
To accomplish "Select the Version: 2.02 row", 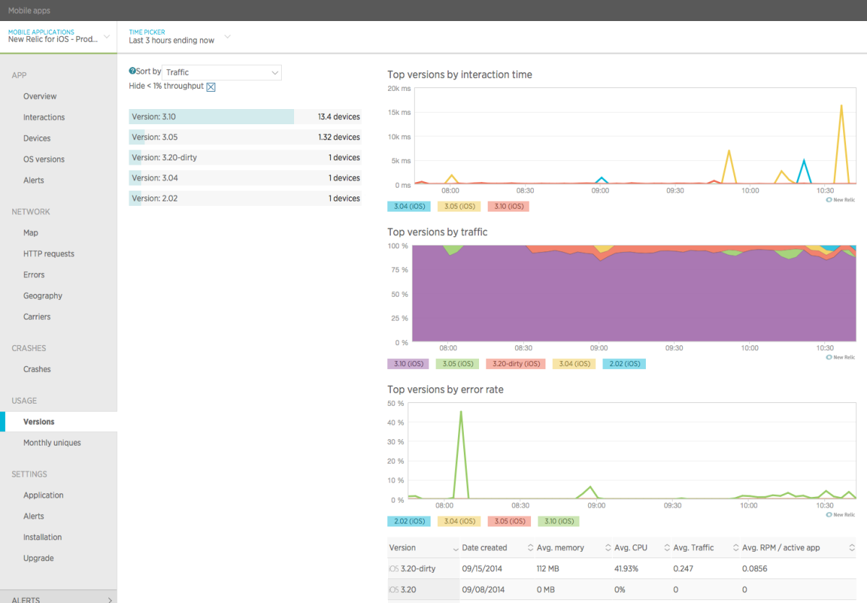I will point(246,199).
